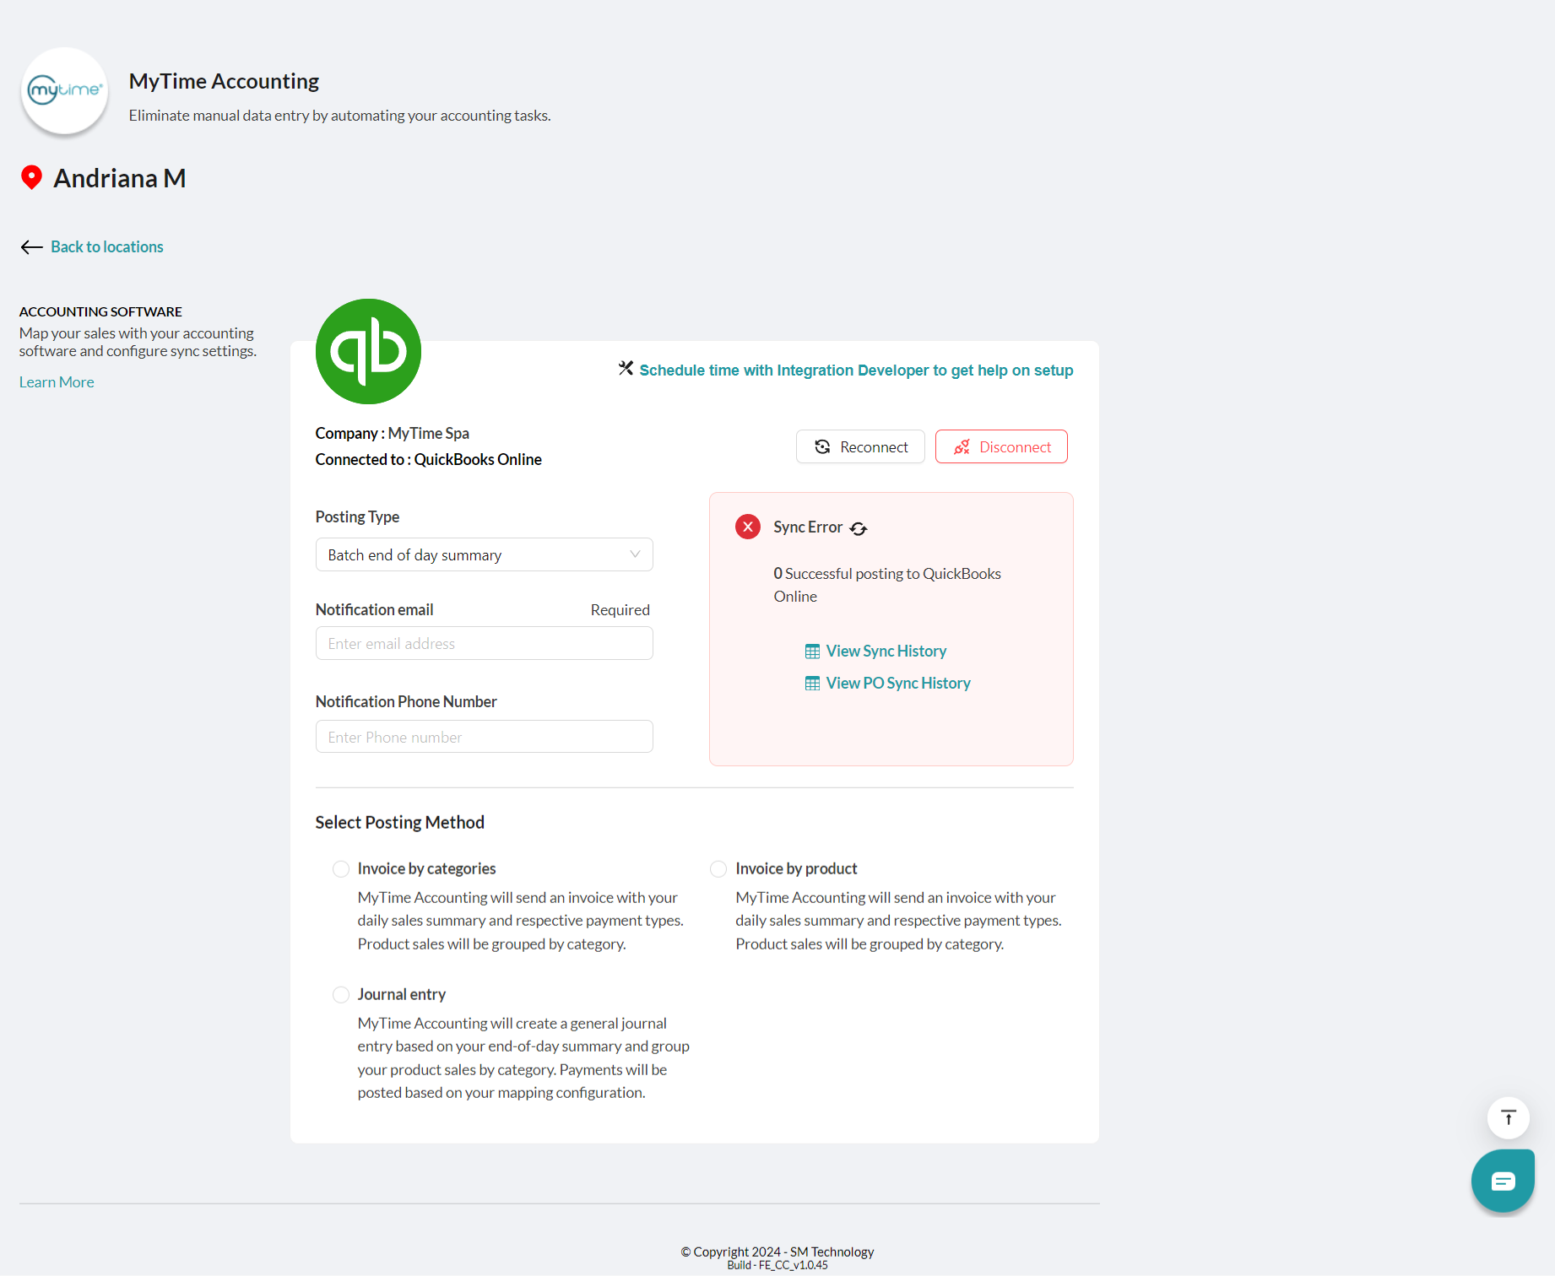Click the ACCOUNTING SOFTWARE heading

pos(100,311)
